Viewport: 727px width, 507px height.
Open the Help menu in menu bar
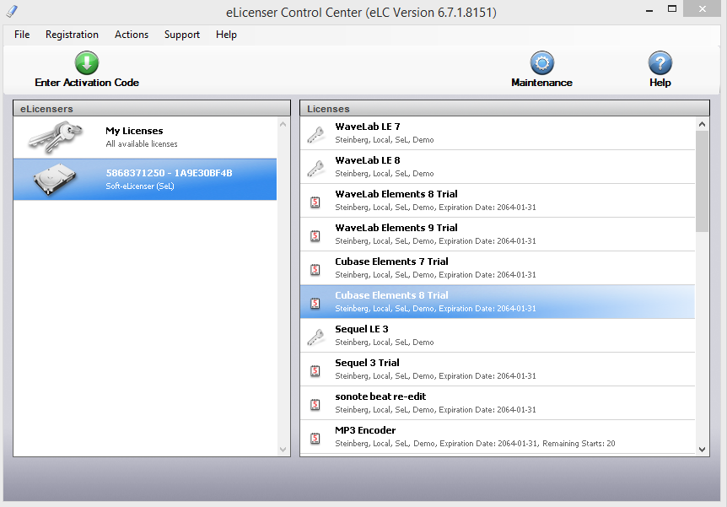point(226,35)
